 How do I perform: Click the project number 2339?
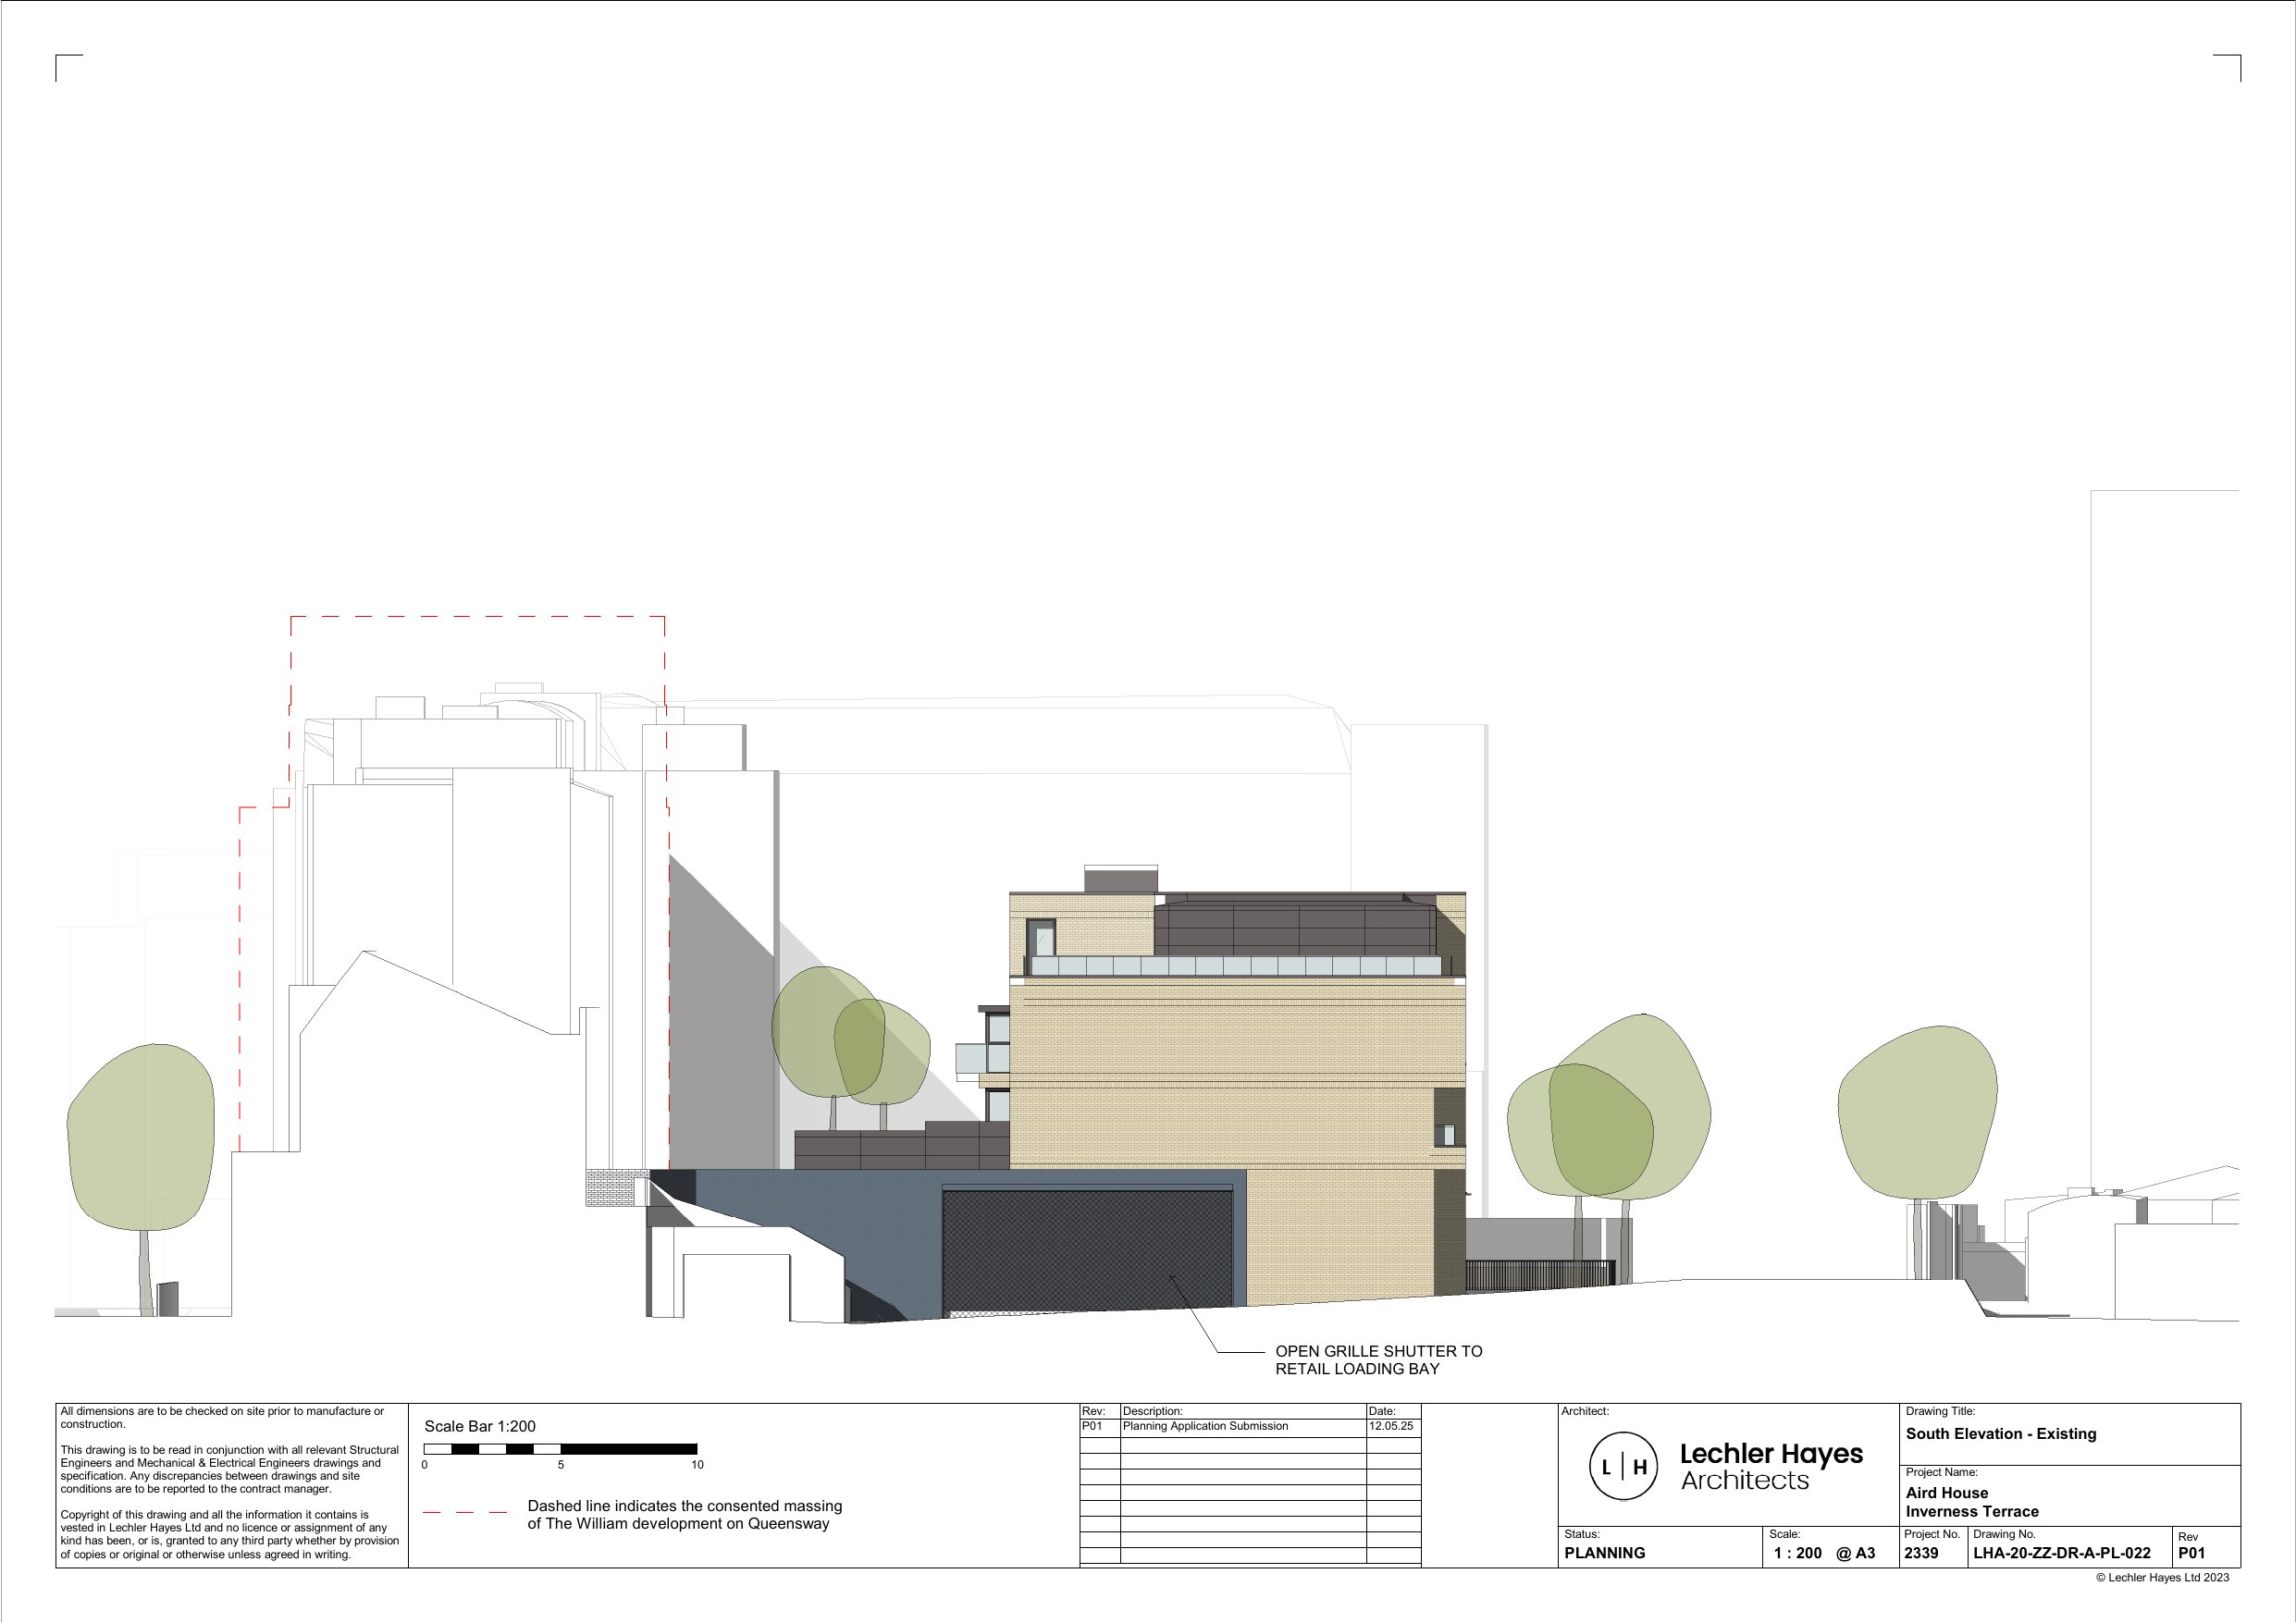click(x=1921, y=1553)
